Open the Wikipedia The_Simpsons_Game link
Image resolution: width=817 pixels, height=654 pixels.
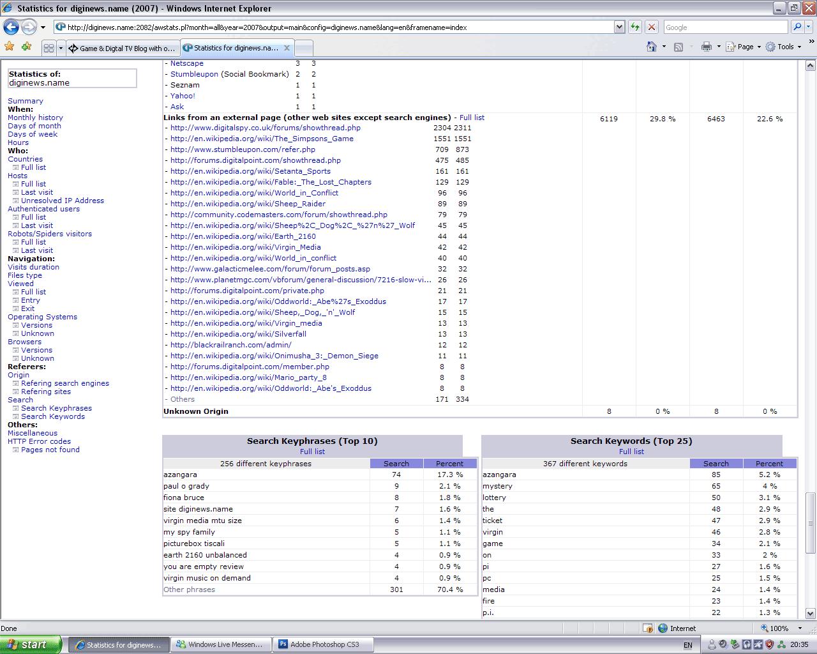262,139
